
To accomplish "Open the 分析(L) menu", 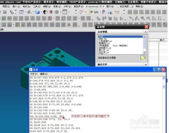I will pos(67,6).
